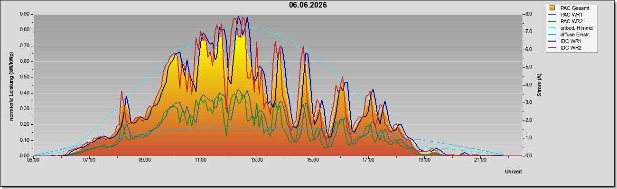Select the PAC WR2 legend entry
Image resolution: width=617 pixels, height=189 pixels.
(571, 21)
